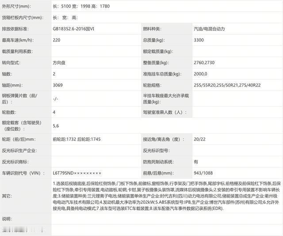Viewport: 283px width, 236px height.
Task: Select fuel type 汽油/电混合动力
Action: 209,29
